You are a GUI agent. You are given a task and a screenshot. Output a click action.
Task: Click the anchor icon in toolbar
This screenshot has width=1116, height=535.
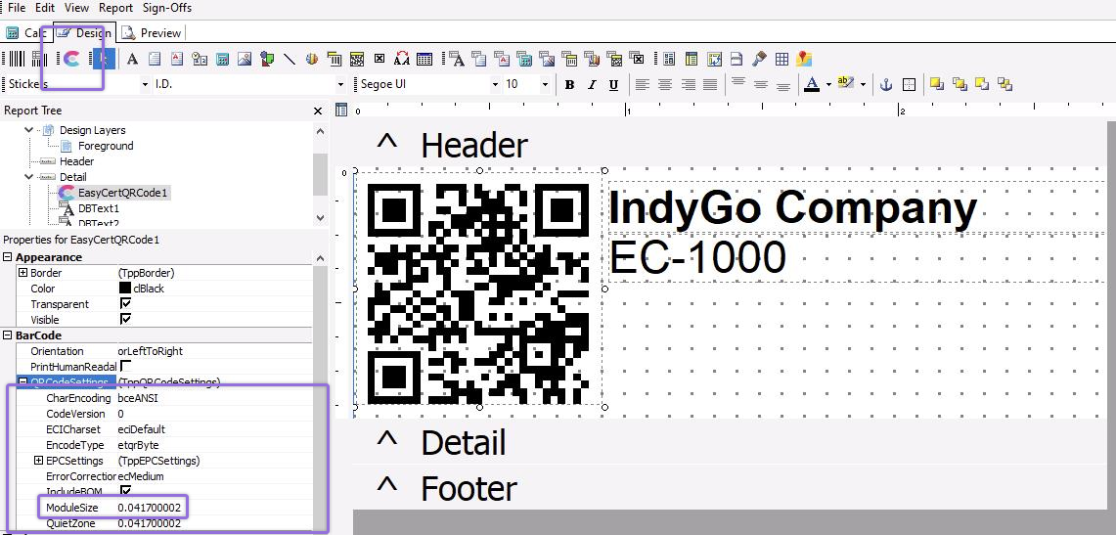pos(887,85)
